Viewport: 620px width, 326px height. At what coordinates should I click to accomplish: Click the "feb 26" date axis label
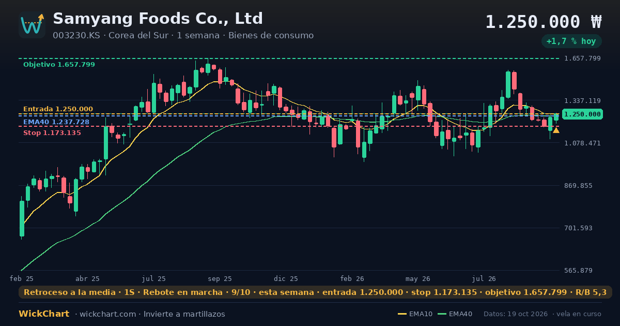352,279
